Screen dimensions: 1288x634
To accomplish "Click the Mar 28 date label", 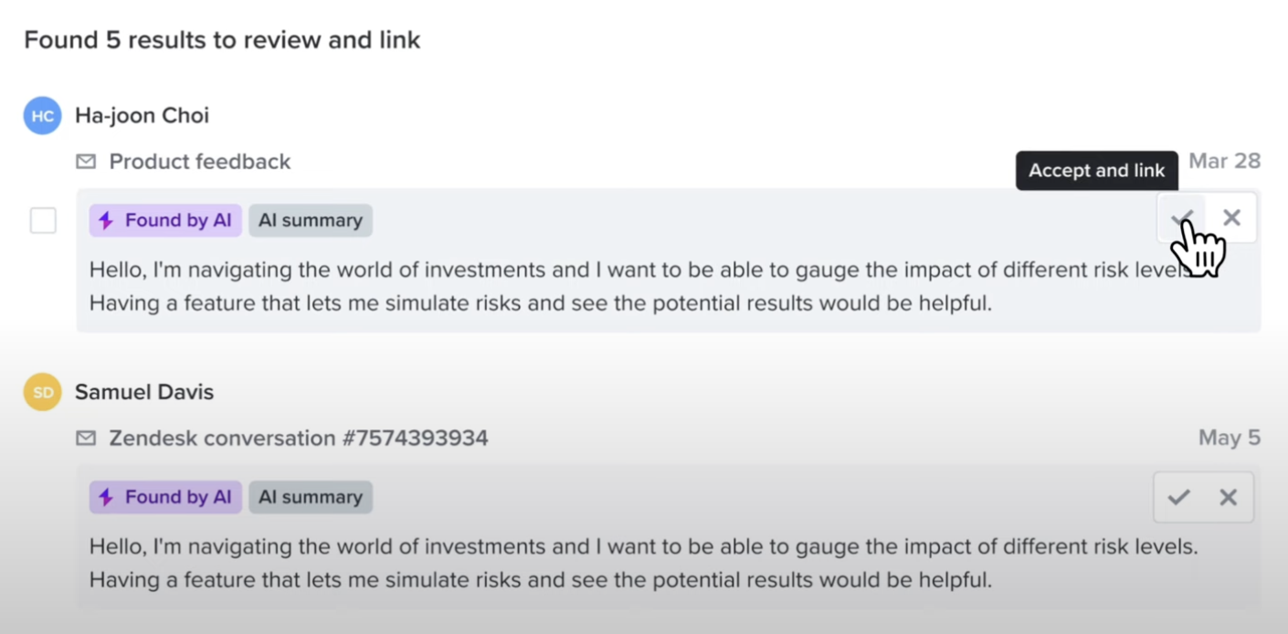I will [x=1224, y=162].
